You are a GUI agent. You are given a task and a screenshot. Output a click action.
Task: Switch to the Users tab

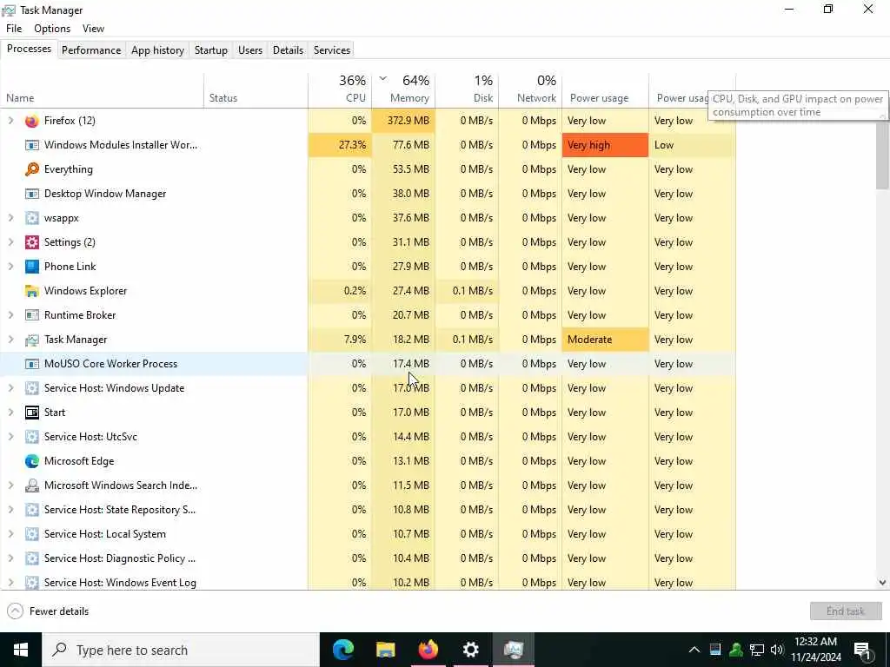250,50
